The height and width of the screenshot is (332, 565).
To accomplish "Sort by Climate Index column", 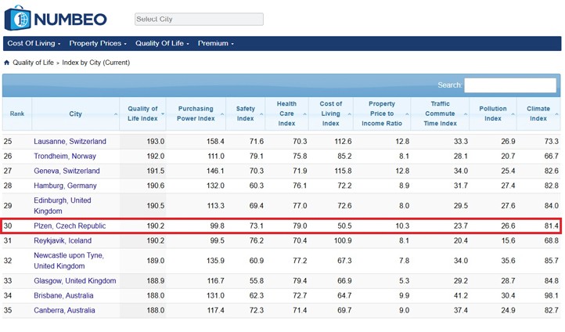I will 538,114.
